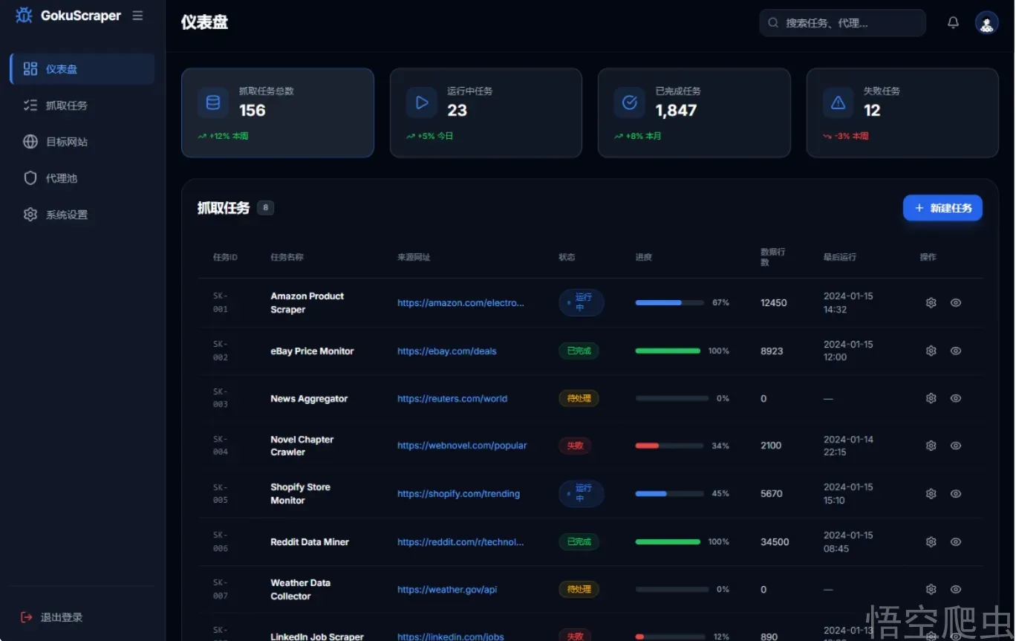
Task: Open 系统设置 in the sidebar
Action: (66, 215)
